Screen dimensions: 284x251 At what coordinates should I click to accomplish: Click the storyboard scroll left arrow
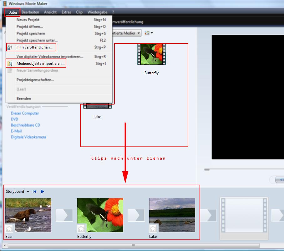(5, 246)
